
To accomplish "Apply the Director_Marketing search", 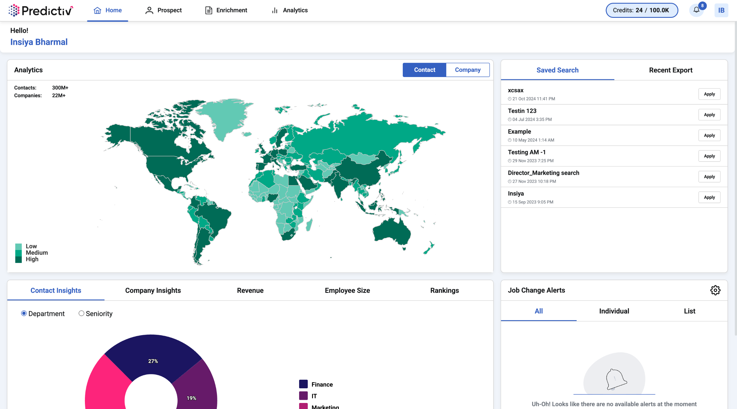I will (709, 177).
